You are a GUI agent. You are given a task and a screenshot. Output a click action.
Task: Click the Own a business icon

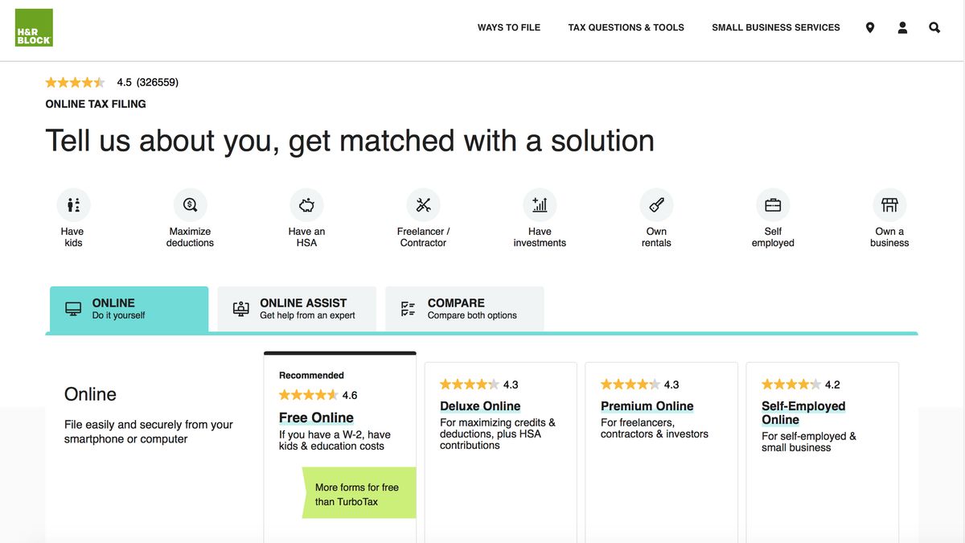tap(889, 204)
